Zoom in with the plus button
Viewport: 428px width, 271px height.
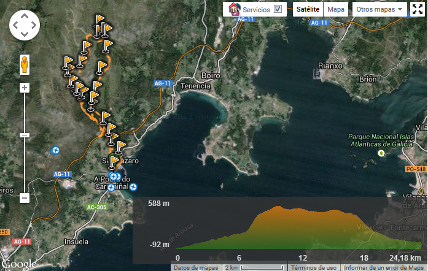[x=25, y=88]
